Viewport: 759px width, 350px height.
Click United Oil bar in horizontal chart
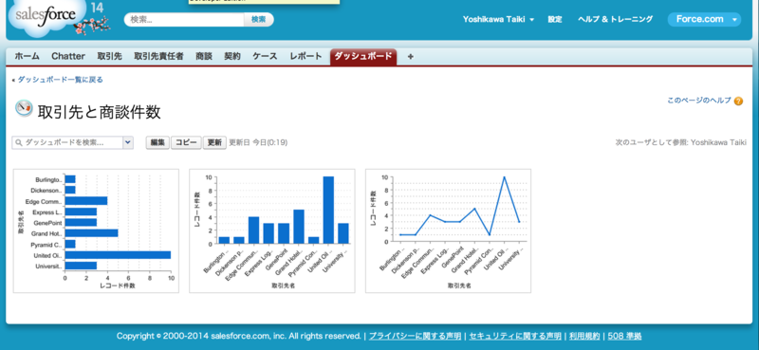pyautogui.click(x=118, y=255)
